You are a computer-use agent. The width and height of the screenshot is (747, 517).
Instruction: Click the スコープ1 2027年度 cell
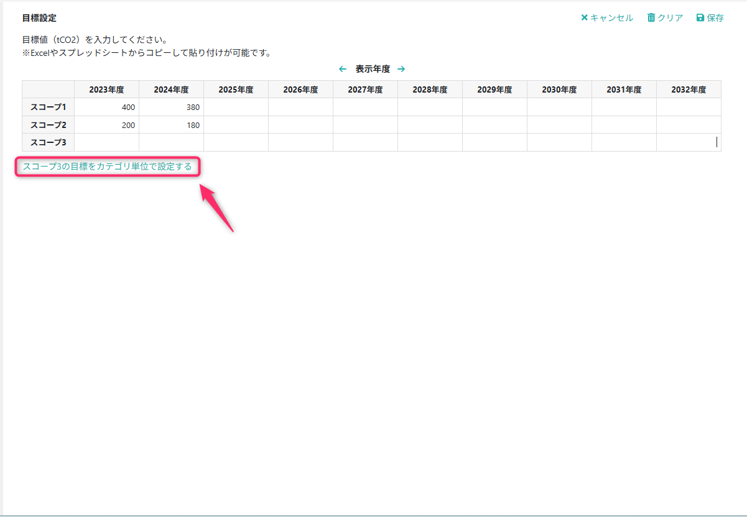(365, 107)
